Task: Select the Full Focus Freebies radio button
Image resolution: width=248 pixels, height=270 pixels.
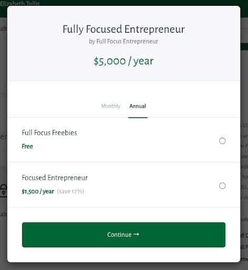Action: pos(222,141)
